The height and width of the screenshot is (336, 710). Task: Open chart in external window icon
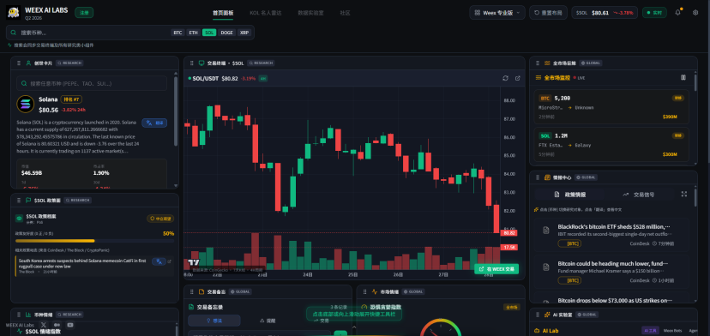pos(518,78)
